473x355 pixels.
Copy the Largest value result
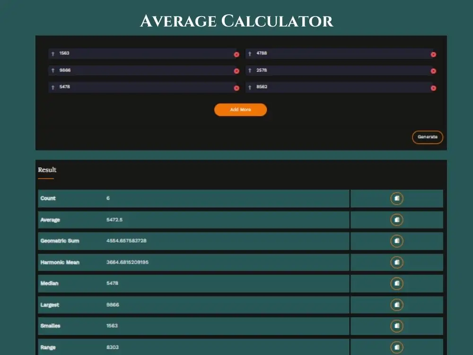(x=397, y=304)
